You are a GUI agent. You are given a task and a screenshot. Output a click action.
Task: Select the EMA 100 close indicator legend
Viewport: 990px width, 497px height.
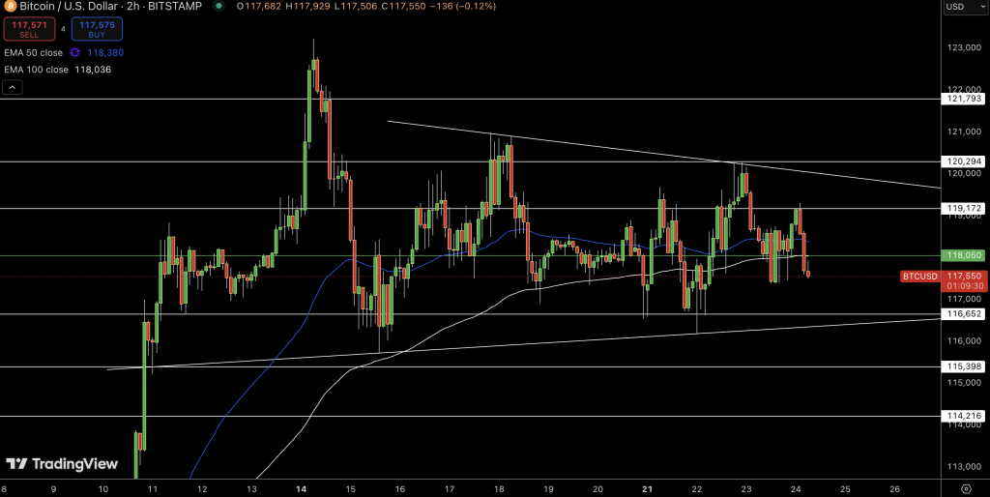coord(36,70)
